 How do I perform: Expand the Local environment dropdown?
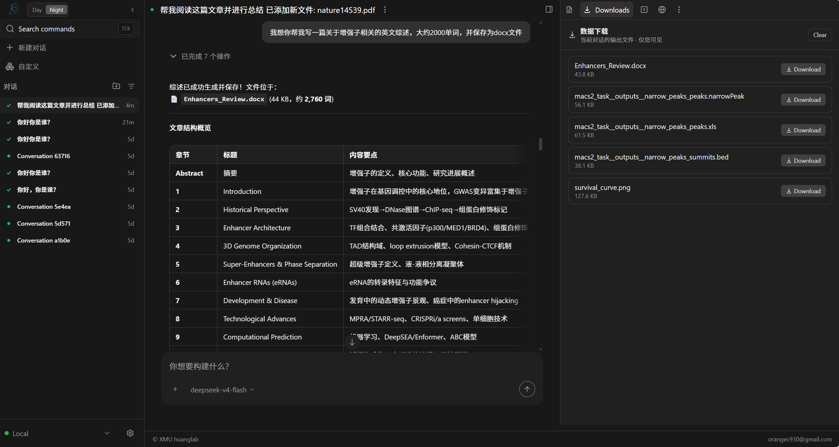(x=57, y=433)
